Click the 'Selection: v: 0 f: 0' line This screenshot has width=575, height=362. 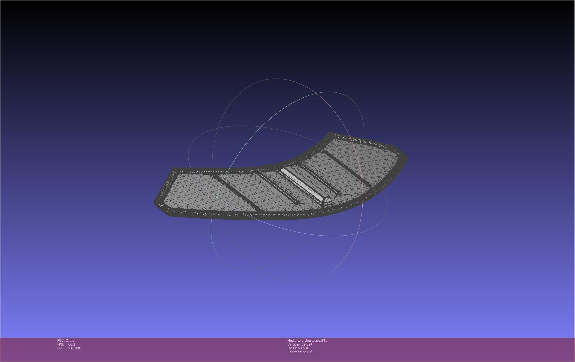pos(301,352)
